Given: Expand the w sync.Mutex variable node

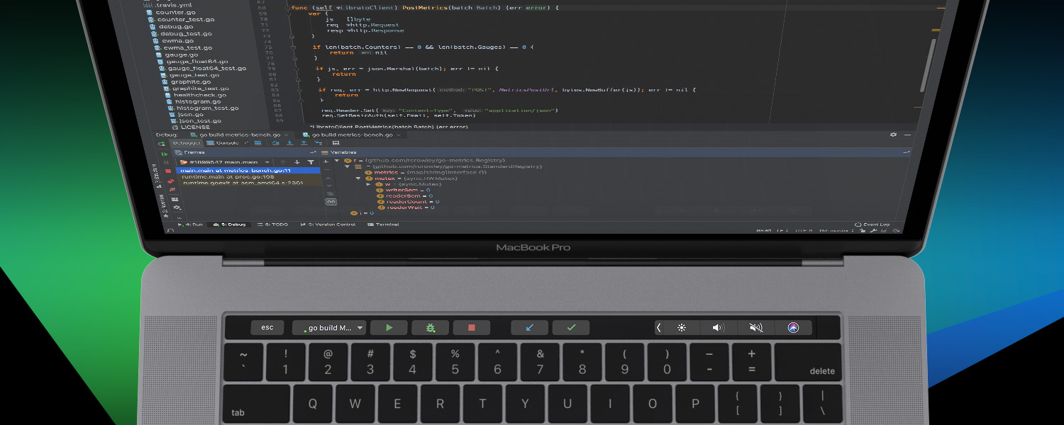Looking at the screenshot, I should tap(368, 184).
